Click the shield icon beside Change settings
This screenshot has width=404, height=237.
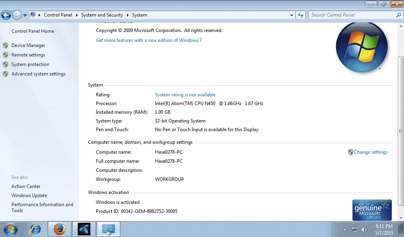[350, 152]
